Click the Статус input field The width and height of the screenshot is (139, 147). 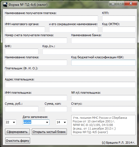click(103, 109)
